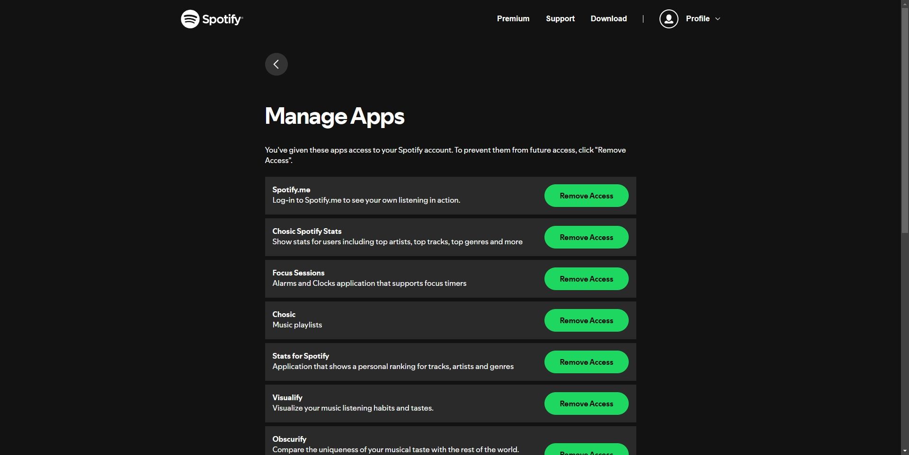Open the Premium menu item
The width and height of the screenshot is (909, 455).
point(513,18)
